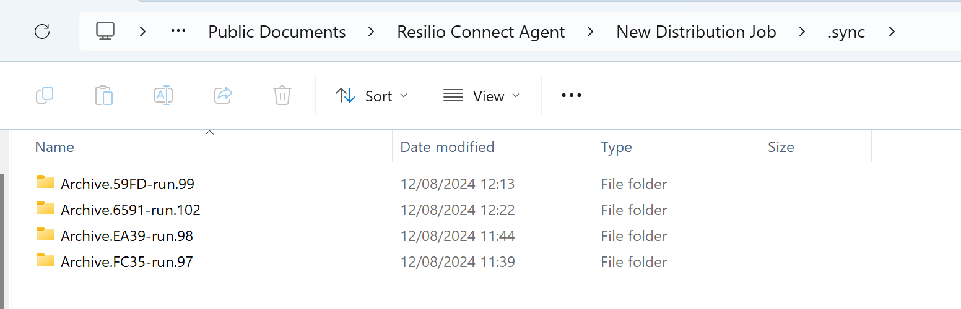
Task: Sort by the Name column header
Action: [x=54, y=147]
